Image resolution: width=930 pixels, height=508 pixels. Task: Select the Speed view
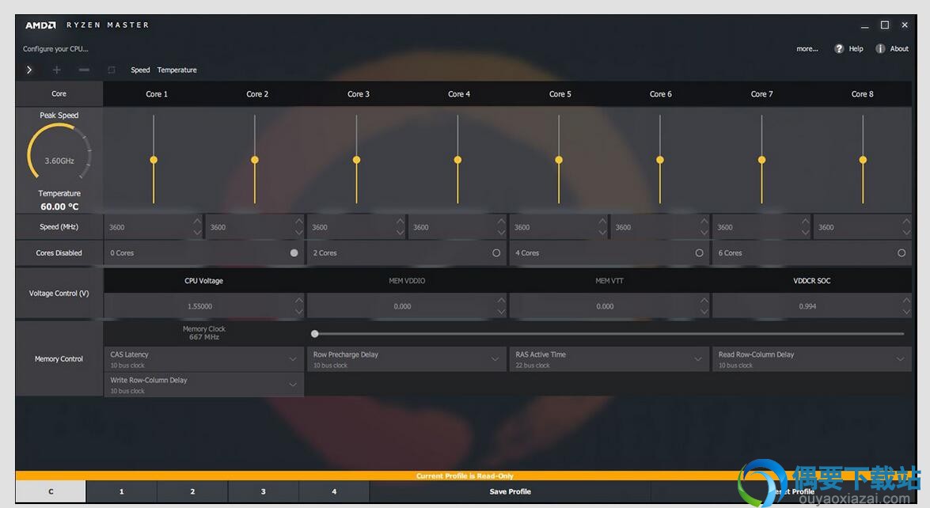pos(140,70)
